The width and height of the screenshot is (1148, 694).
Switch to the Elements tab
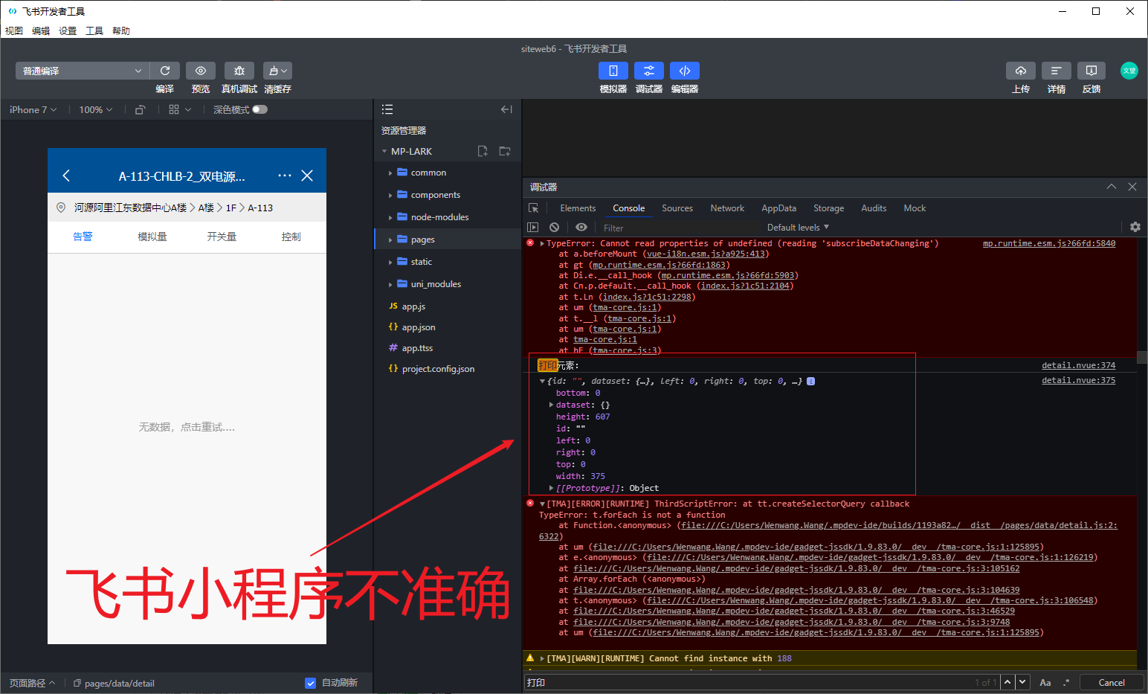578,208
